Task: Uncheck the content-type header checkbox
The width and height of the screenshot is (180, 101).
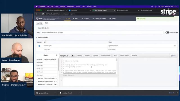Action: coord(39,46)
